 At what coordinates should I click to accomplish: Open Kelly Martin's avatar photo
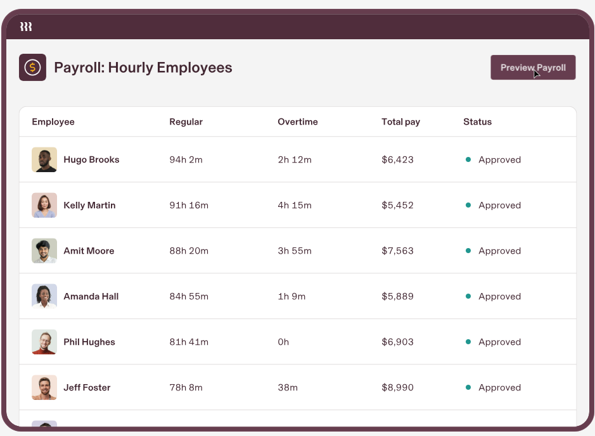pos(44,205)
